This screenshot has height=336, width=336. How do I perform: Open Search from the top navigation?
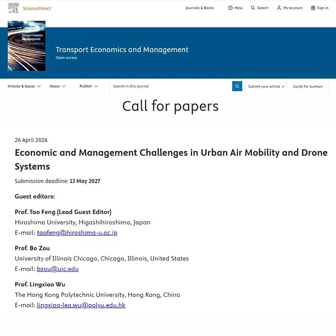tap(260, 8)
